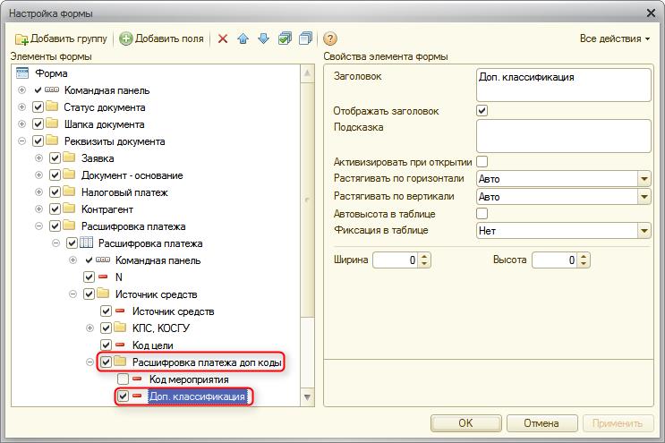Click the OK button
Viewport: 665px width, 443px height.
pyautogui.click(x=465, y=423)
